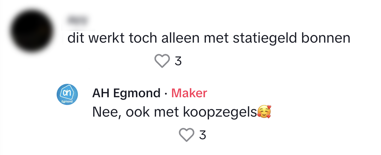
Task: Click "Egmond" label inside the avatar
Action: pos(67,101)
